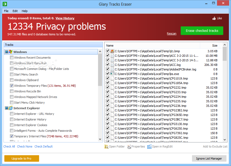Viewport: 231px width, 166px height.
Task: Enable Windows Recent Documents checkbox
Action: [12, 58]
